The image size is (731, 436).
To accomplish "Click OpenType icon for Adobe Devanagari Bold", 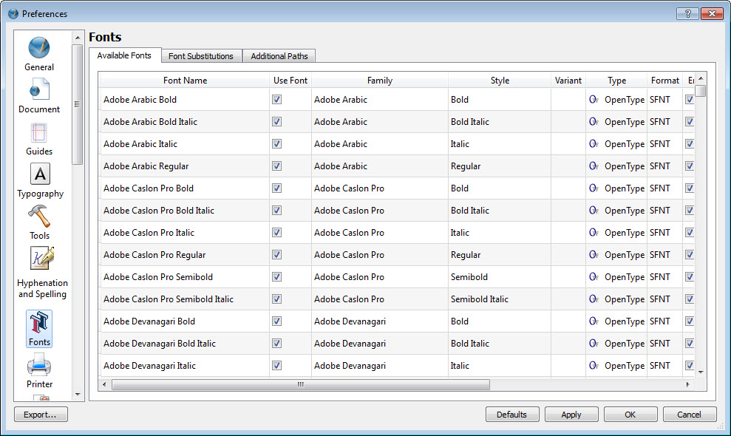I will click(594, 321).
